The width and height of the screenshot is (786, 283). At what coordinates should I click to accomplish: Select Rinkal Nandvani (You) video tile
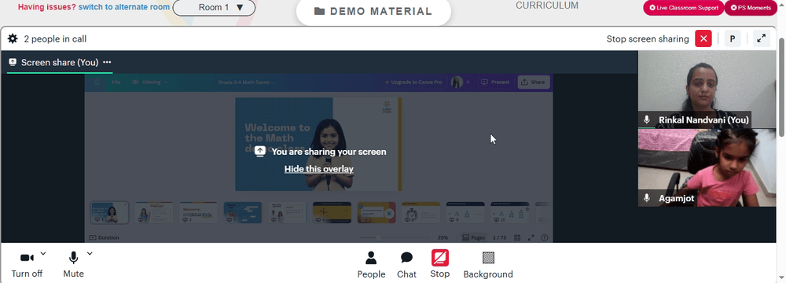[707, 90]
